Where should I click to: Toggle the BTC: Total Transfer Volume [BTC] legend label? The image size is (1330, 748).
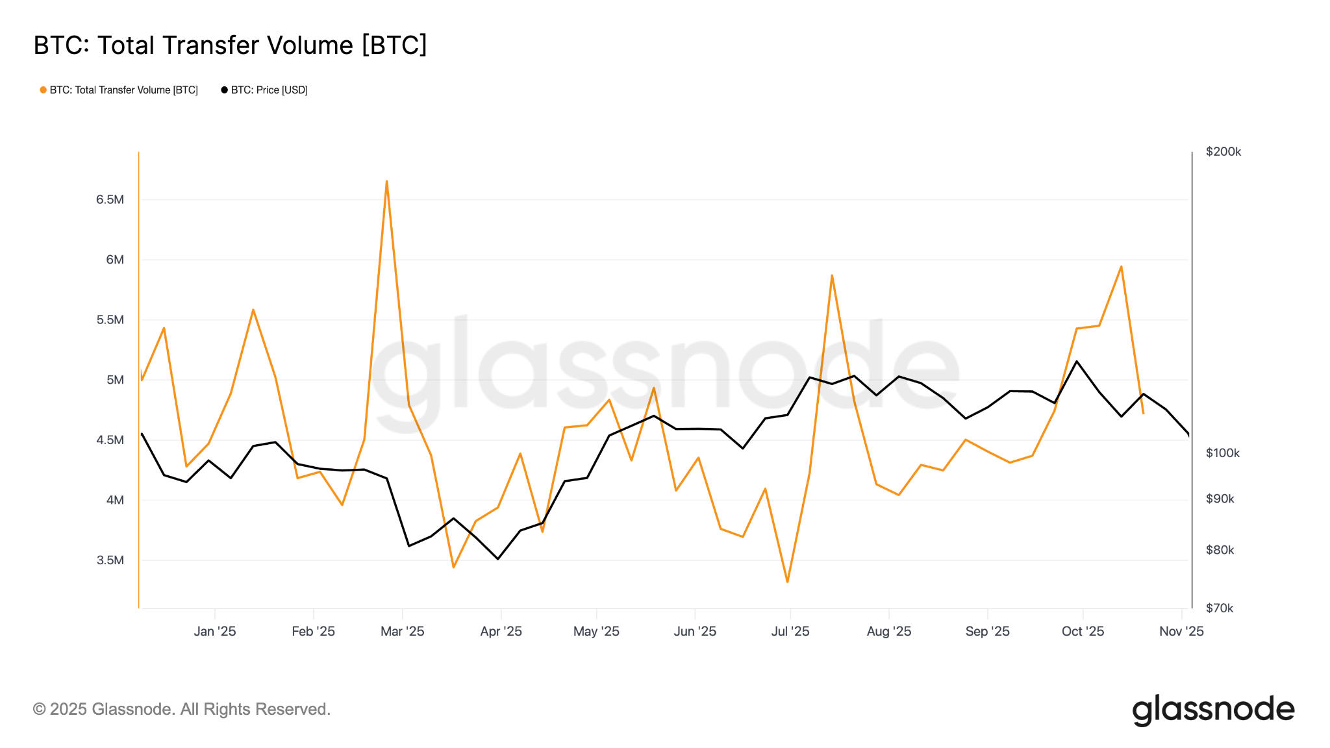click(x=123, y=90)
